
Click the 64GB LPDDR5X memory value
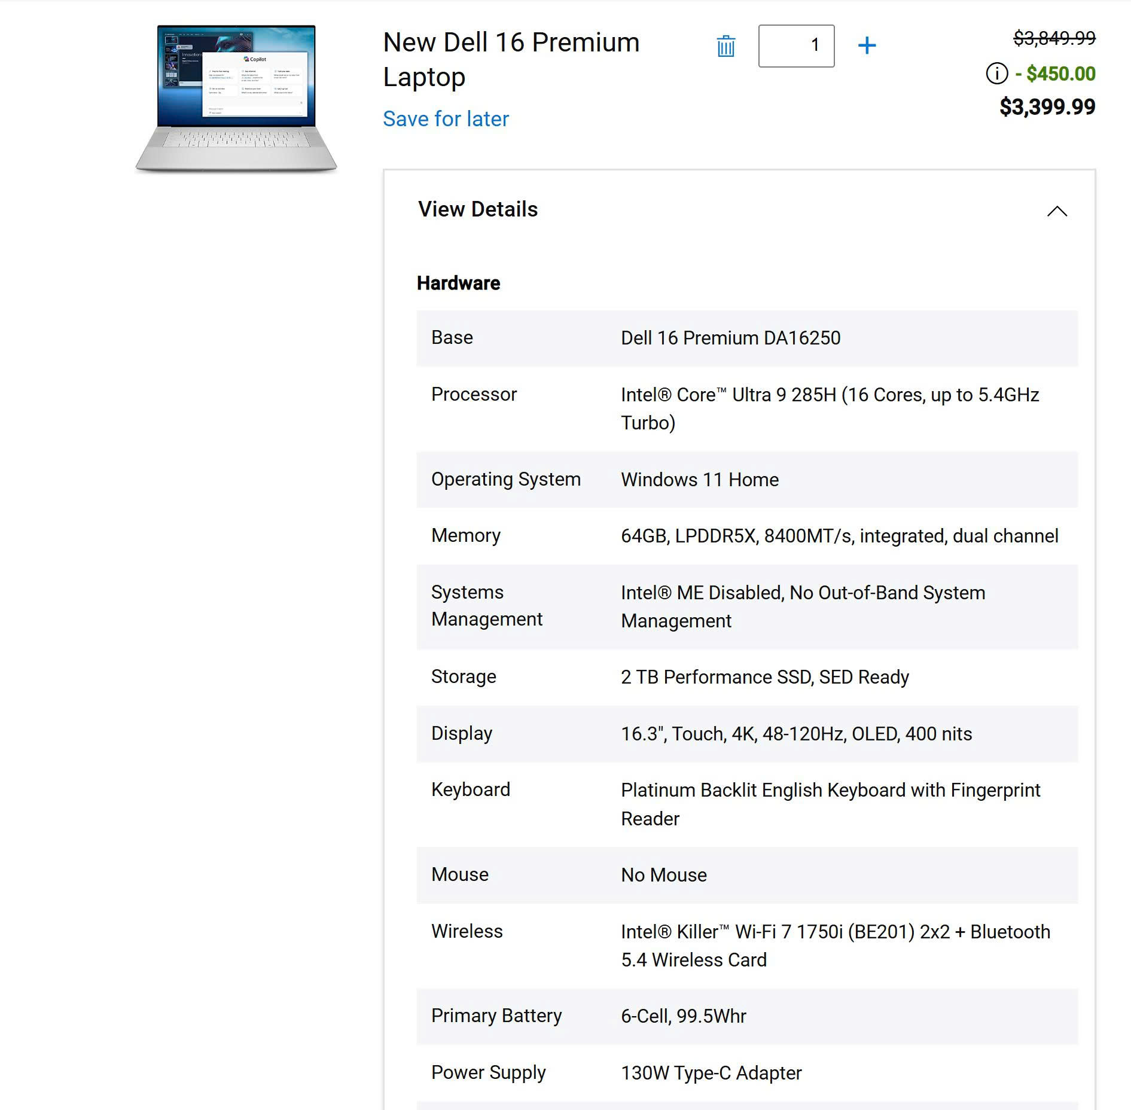pyautogui.click(x=839, y=536)
